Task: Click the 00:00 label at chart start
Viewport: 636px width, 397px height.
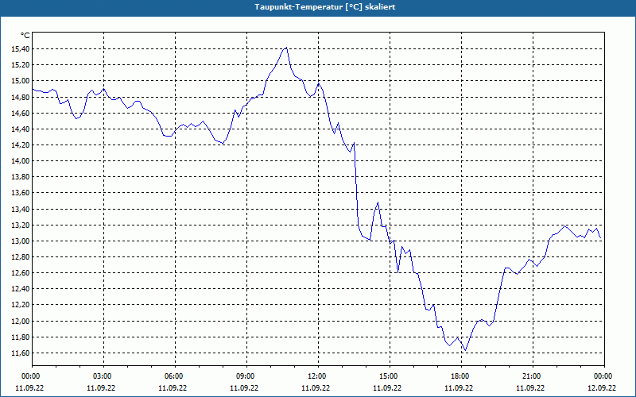Action: (x=32, y=376)
